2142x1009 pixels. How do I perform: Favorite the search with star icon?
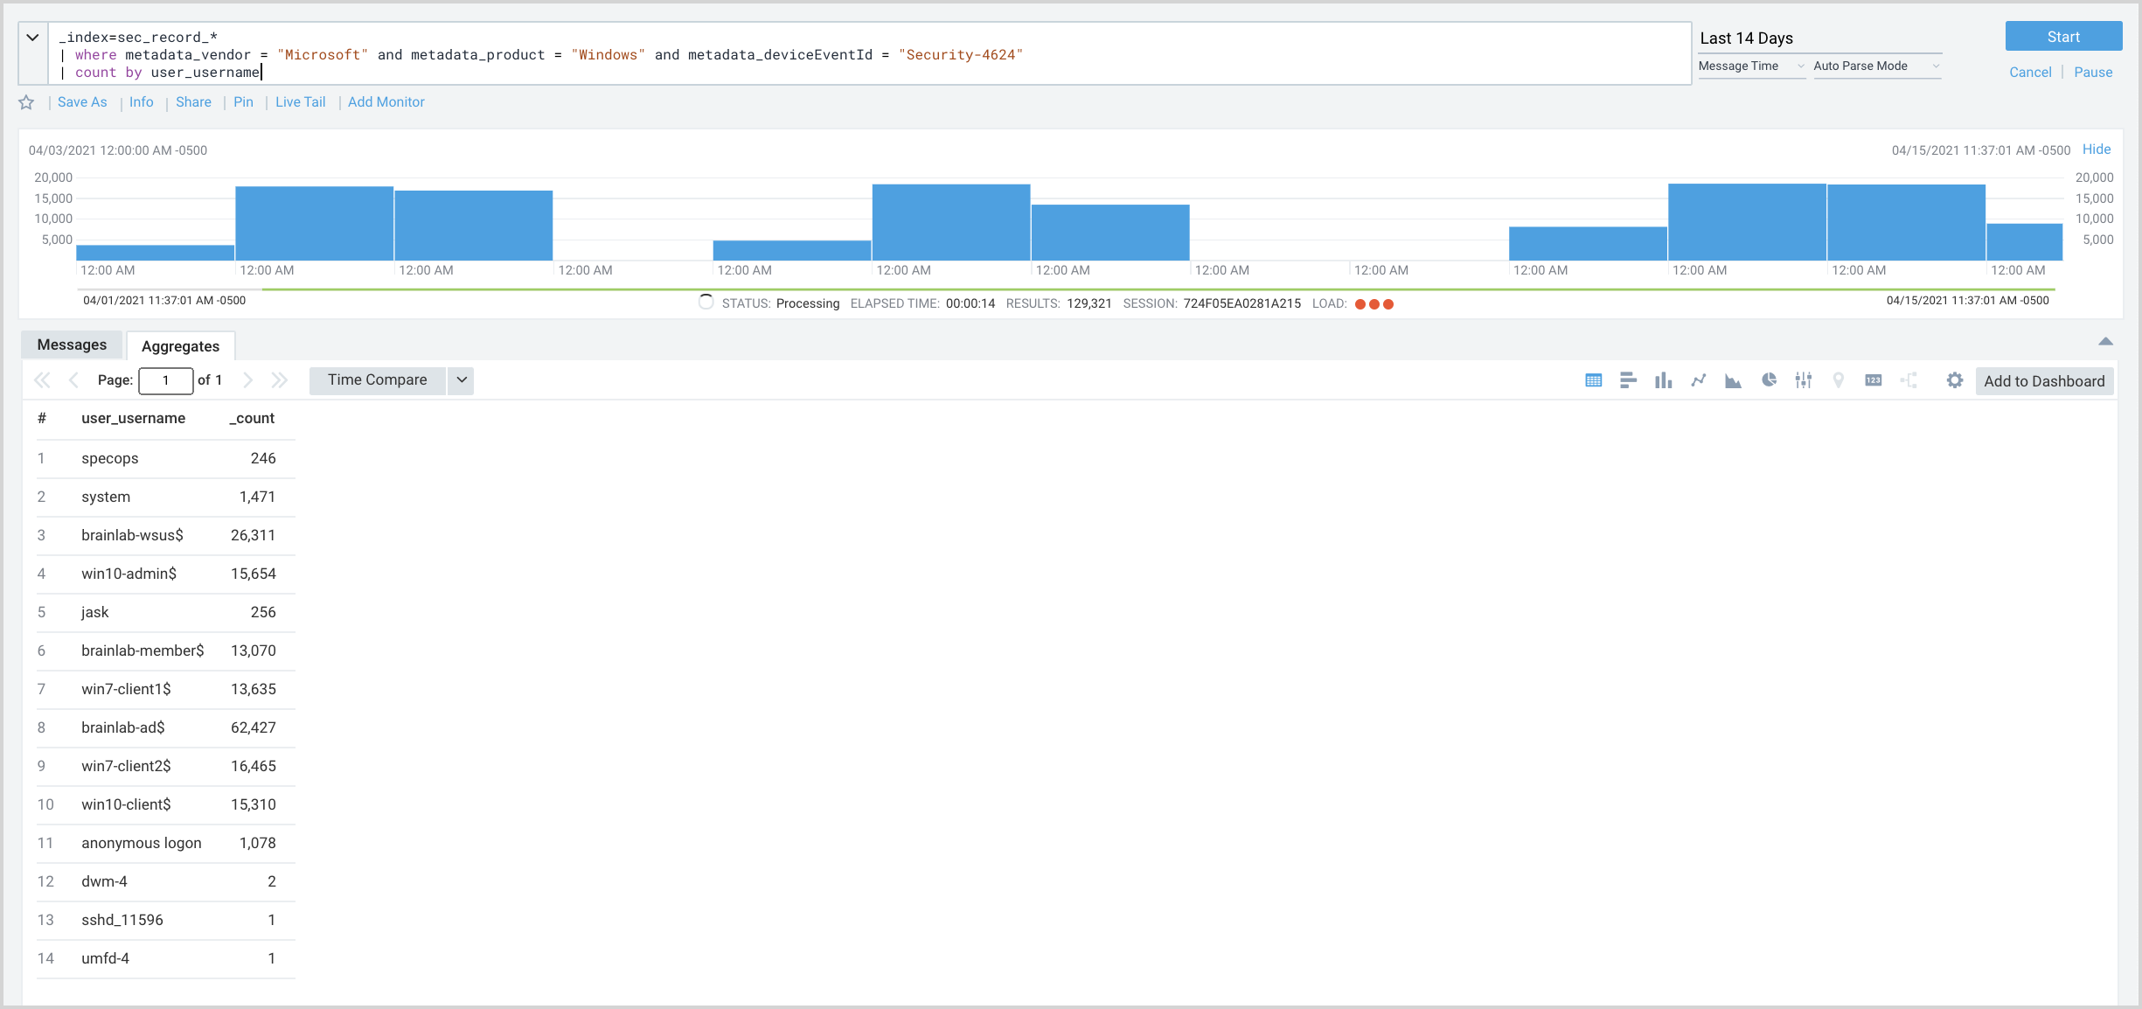[x=26, y=102]
